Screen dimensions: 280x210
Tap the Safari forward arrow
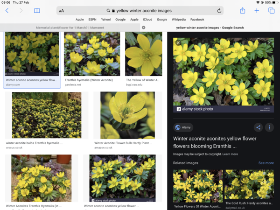(21, 11)
